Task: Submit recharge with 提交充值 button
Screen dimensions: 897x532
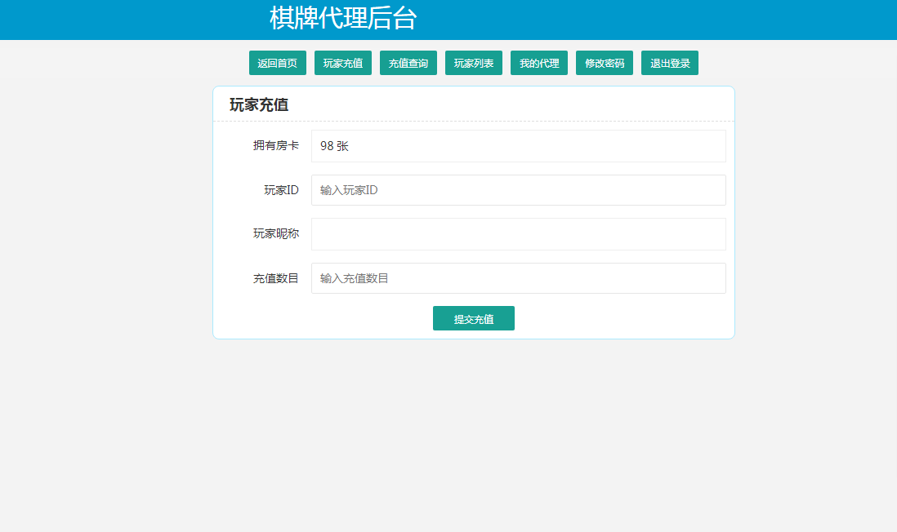Action: [x=473, y=318]
